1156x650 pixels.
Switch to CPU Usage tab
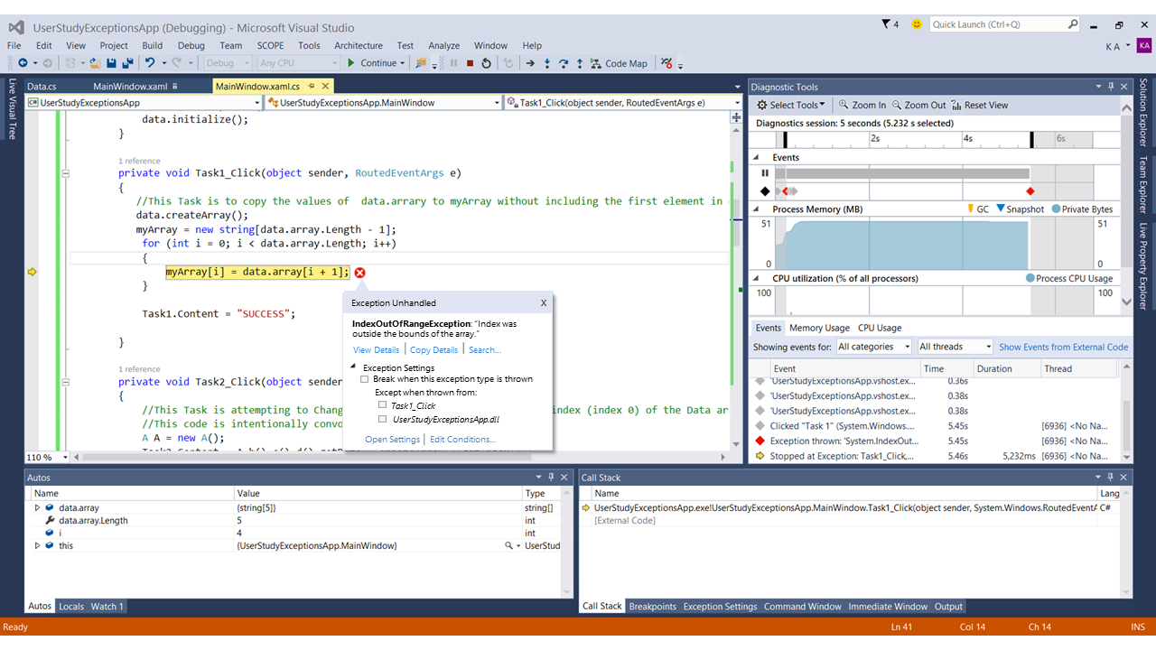[x=880, y=328]
